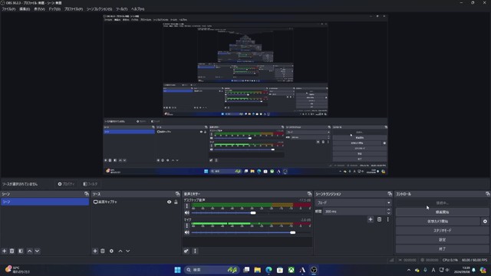Open the ツール menu in the menu bar
491x276 pixels.
(x=121, y=9)
